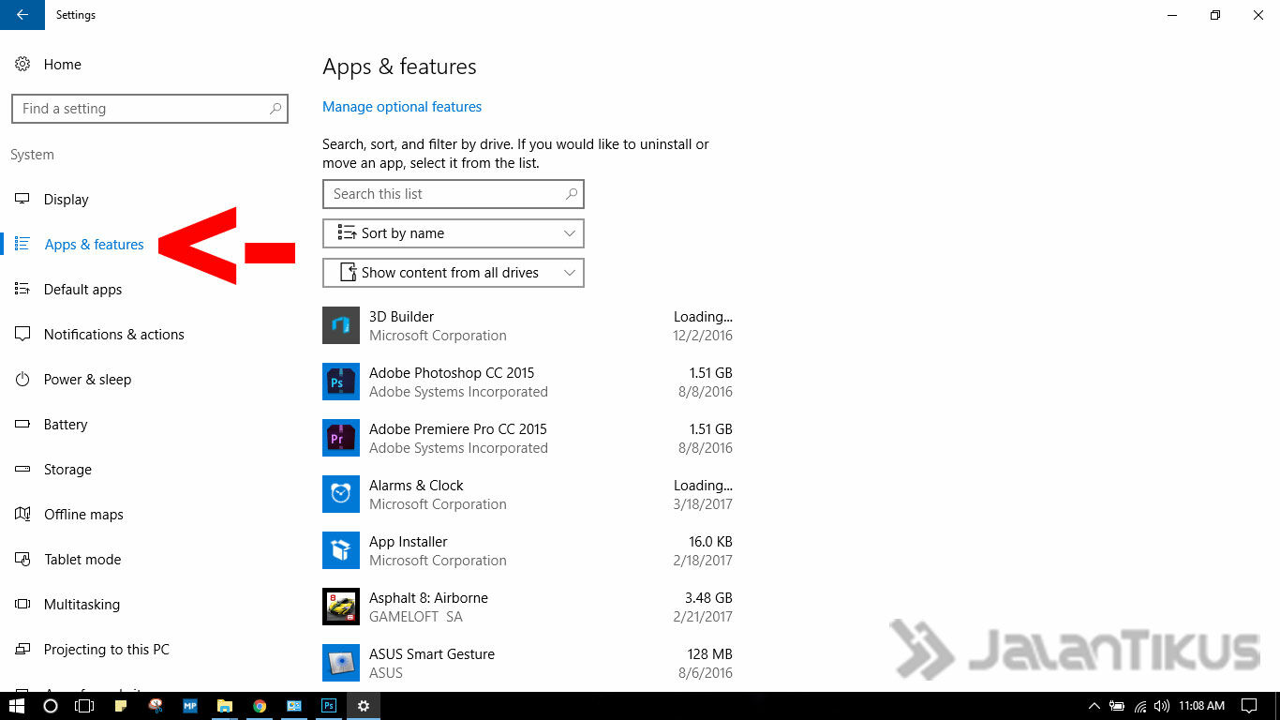The width and height of the screenshot is (1280, 720).
Task: Open Task View on the taskbar
Action: (84, 706)
